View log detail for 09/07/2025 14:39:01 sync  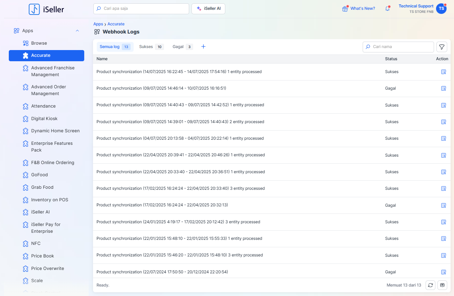(444, 122)
